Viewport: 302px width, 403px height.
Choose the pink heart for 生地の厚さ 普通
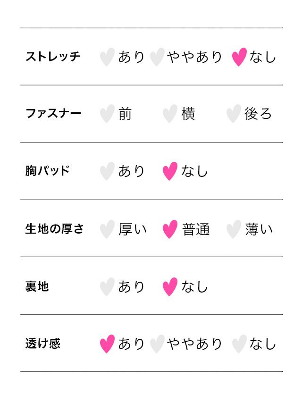(170, 229)
